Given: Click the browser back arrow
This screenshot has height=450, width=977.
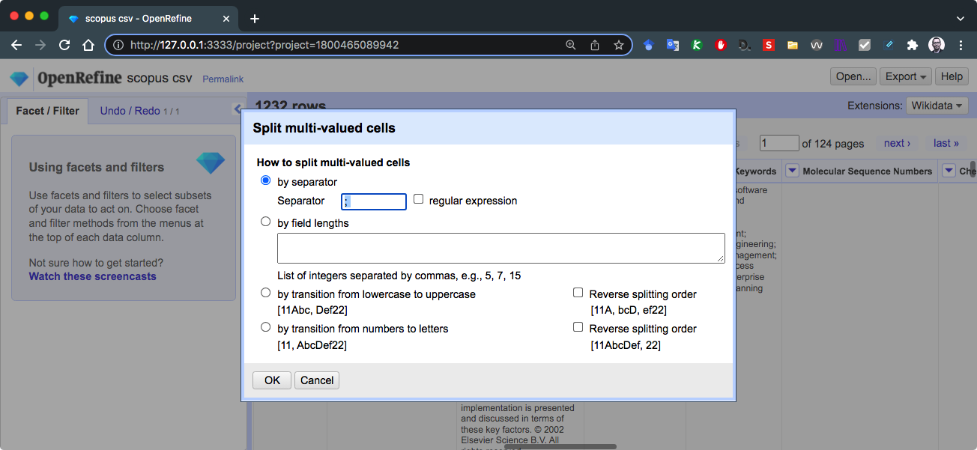Looking at the screenshot, I should 16,45.
